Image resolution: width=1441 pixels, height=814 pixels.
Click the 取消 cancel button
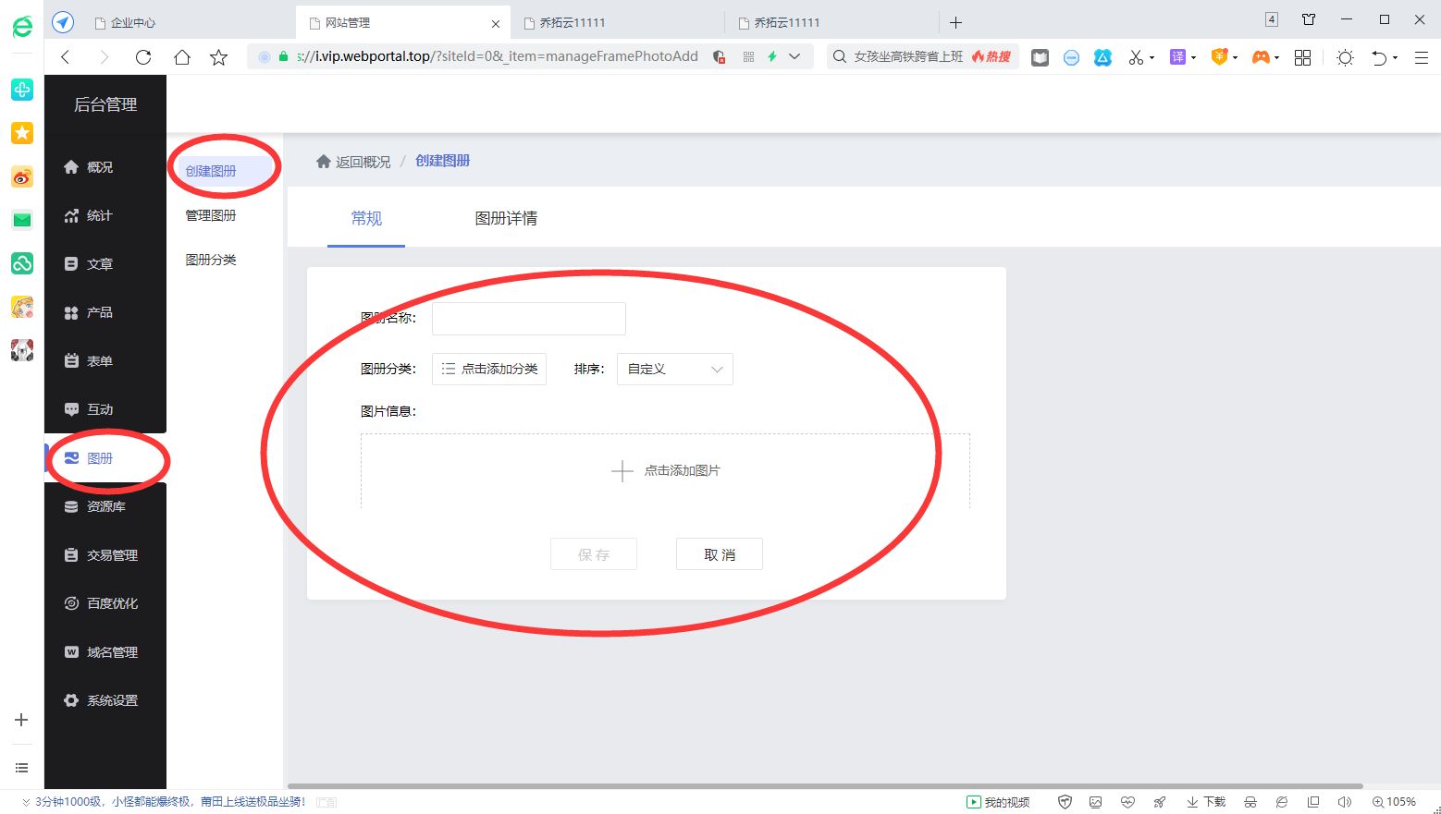pyautogui.click(x=719, y=553)
